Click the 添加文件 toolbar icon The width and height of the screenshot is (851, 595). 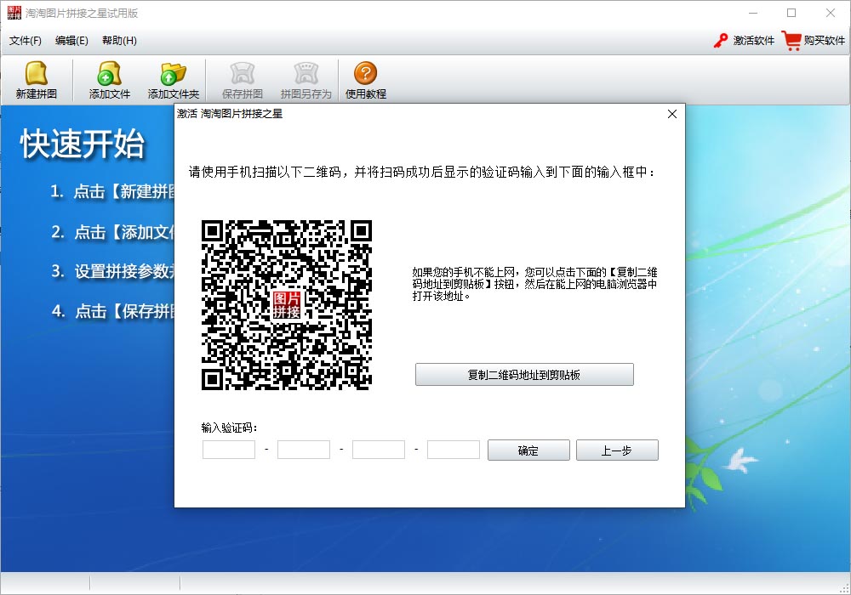coord(109,73)
